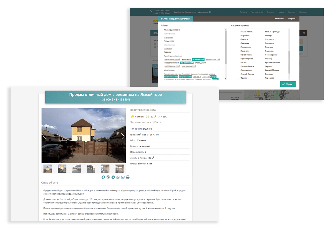Open Головна in site navigation
331x230 pixels.
(243, 12)
